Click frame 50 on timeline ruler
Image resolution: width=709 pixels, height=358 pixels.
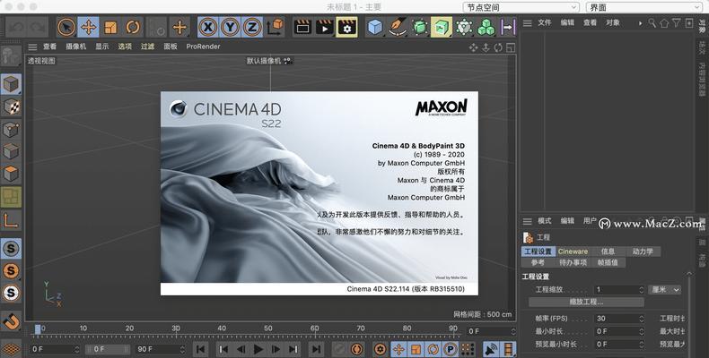click(x=268, y=328)
